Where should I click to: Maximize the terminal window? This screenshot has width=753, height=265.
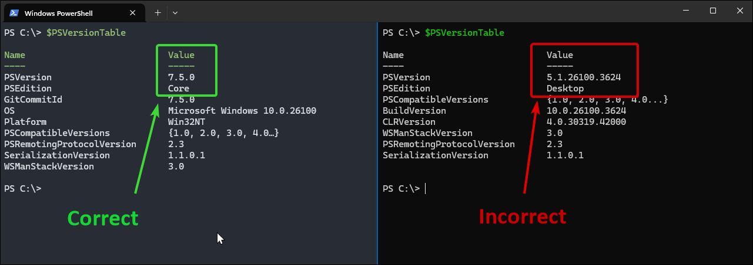[x=713, y=11]
